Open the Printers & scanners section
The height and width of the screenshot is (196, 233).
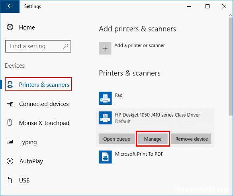click(x=39, y=84)
